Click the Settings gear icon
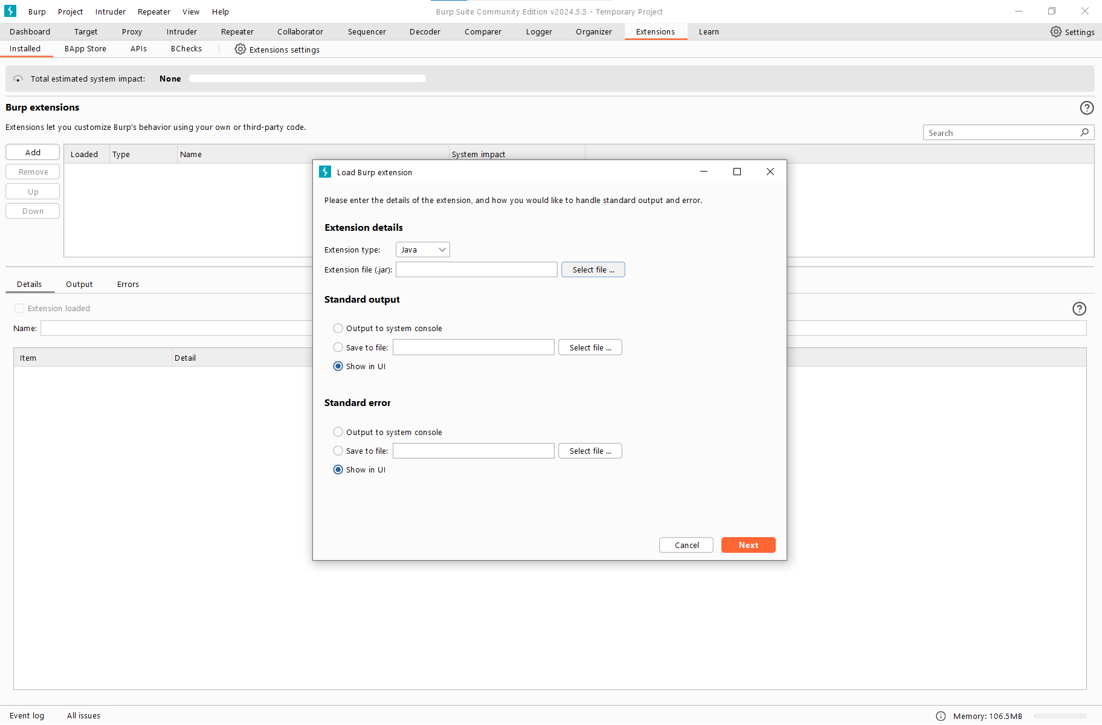 1055,32
